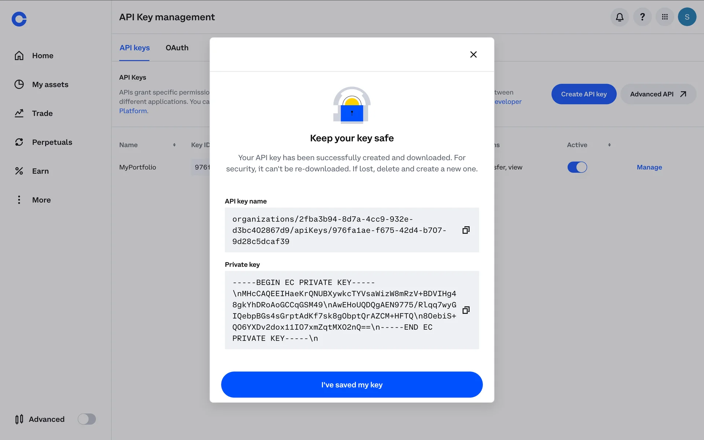Sort the table by Name column
Image resolution: width=704 pixels, height=440 pixels.
pyautogui.click(x=174, y=145)
